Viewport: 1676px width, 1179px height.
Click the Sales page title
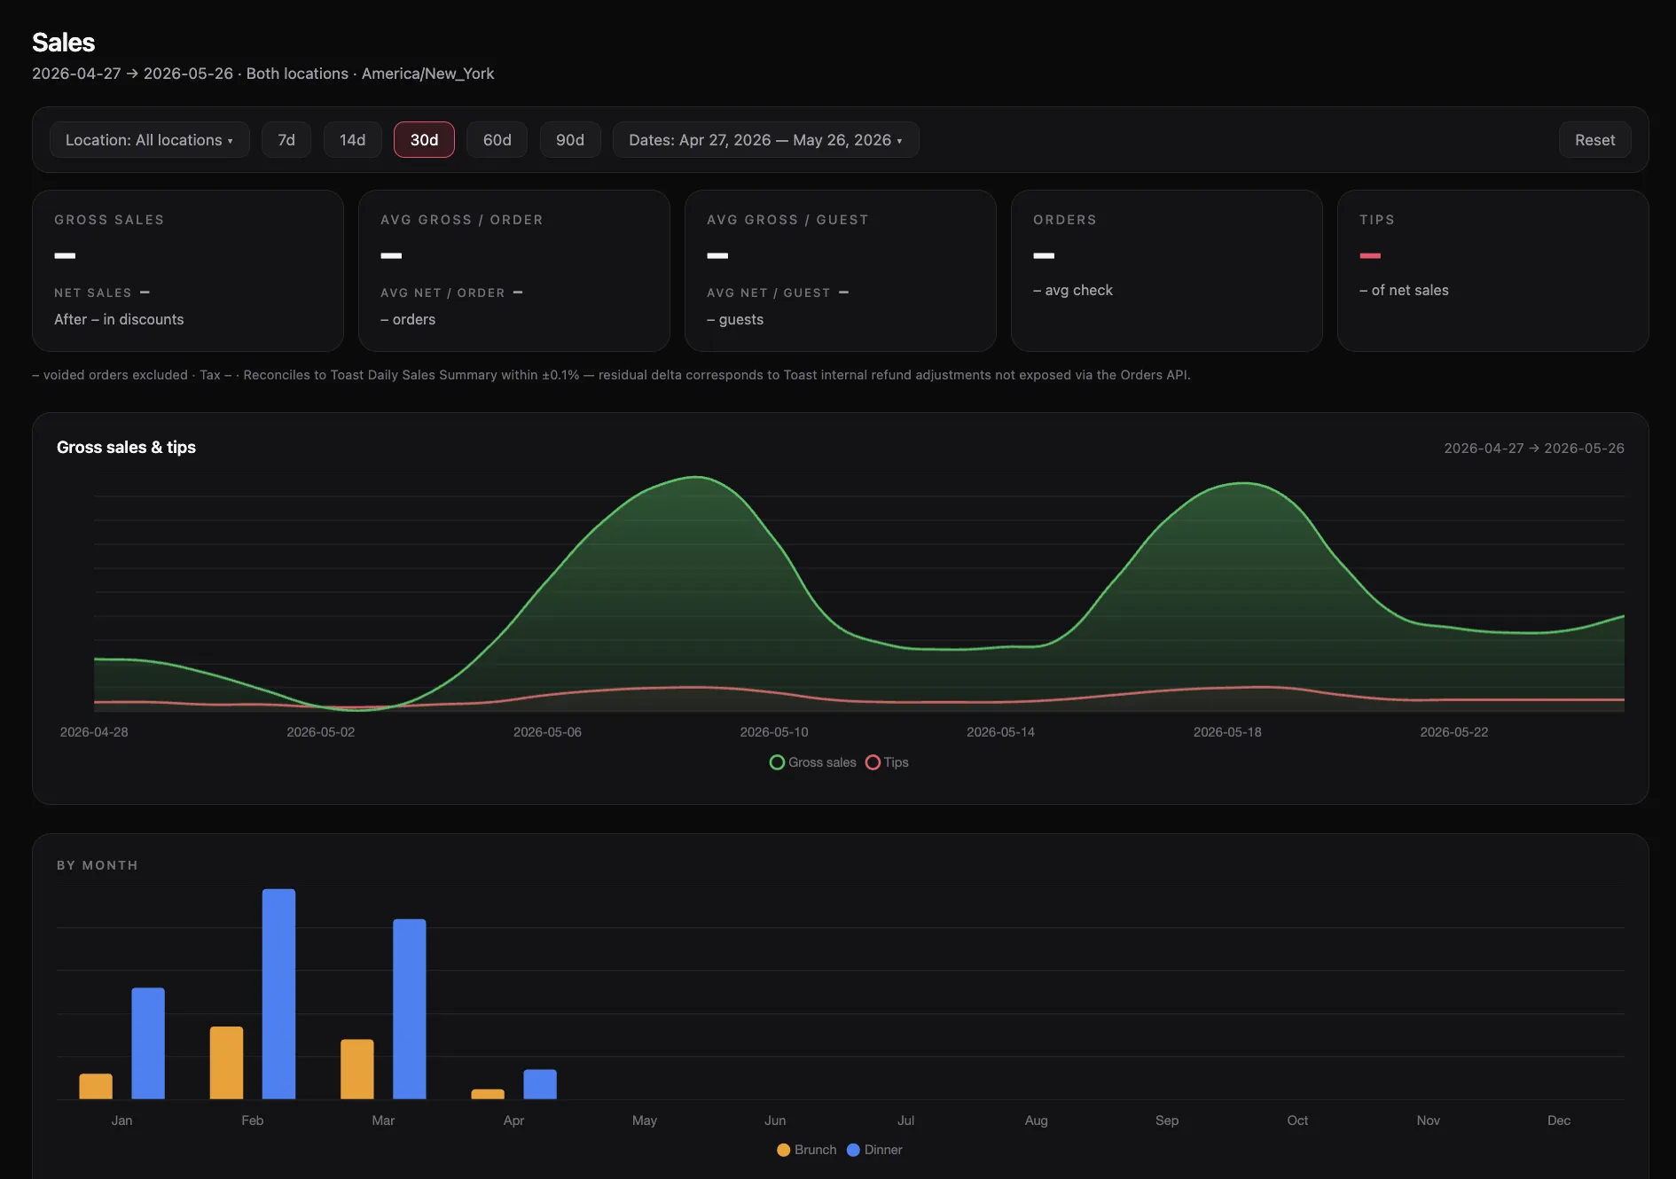pos(64,43)
